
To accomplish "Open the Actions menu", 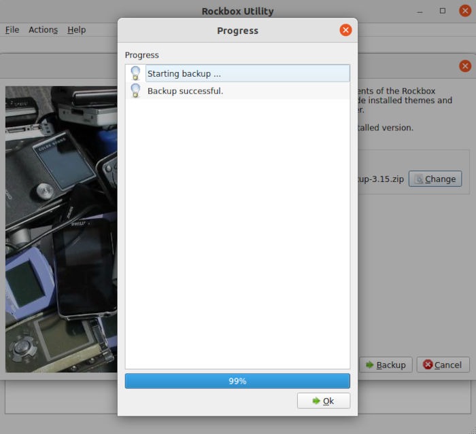I will 43,30.
